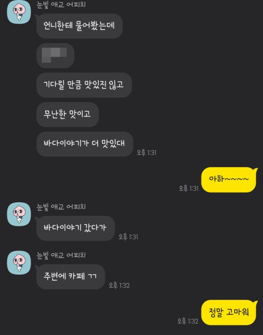Click the 오후 1:31 time next to 아하~~~~

coord(189,188)
